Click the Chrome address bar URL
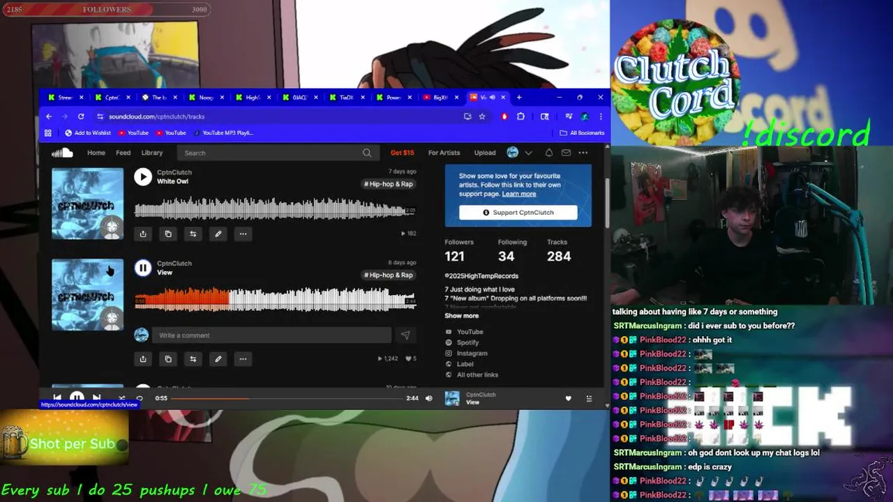 156,116
